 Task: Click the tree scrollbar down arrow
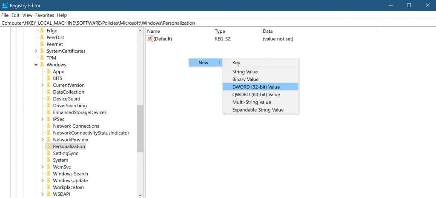[x=140, y=195]
